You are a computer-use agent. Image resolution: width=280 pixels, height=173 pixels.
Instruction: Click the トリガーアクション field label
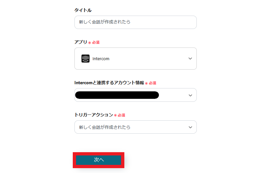(93, 115)
